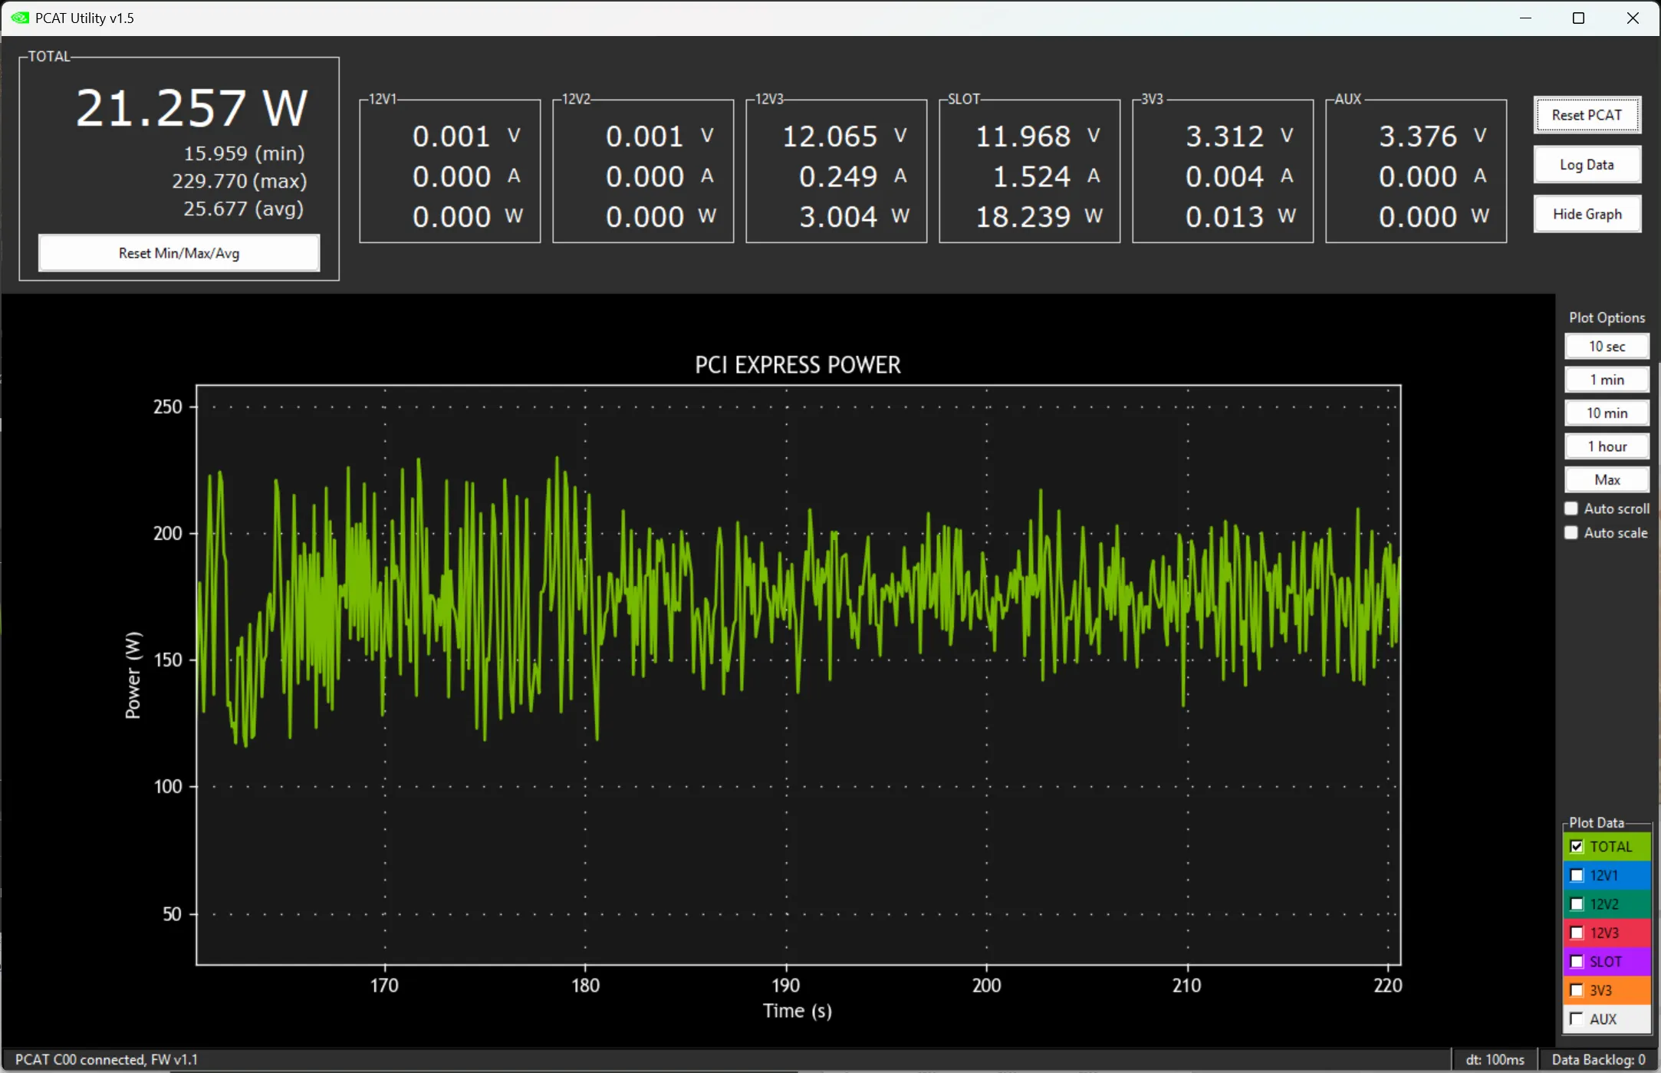1661x1073 pixels.
Task: Enable 3V3 plot data checkbox
Action: coord(1577,990)
